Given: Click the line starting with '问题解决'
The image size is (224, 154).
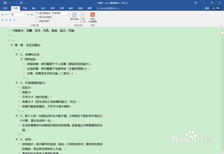Looking at the screenshot, I should [x=44, y=31].
